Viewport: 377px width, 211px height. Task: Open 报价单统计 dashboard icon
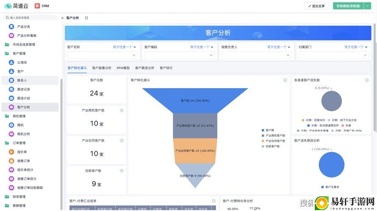pos(11,170)
